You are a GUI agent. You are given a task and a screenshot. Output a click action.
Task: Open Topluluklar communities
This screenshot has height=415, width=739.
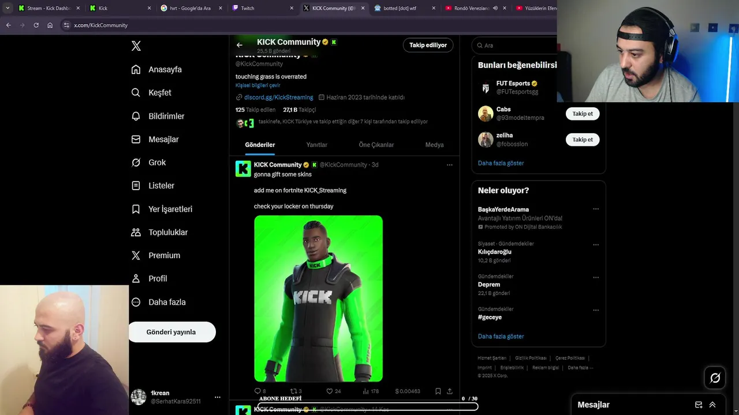click(160, 232)
